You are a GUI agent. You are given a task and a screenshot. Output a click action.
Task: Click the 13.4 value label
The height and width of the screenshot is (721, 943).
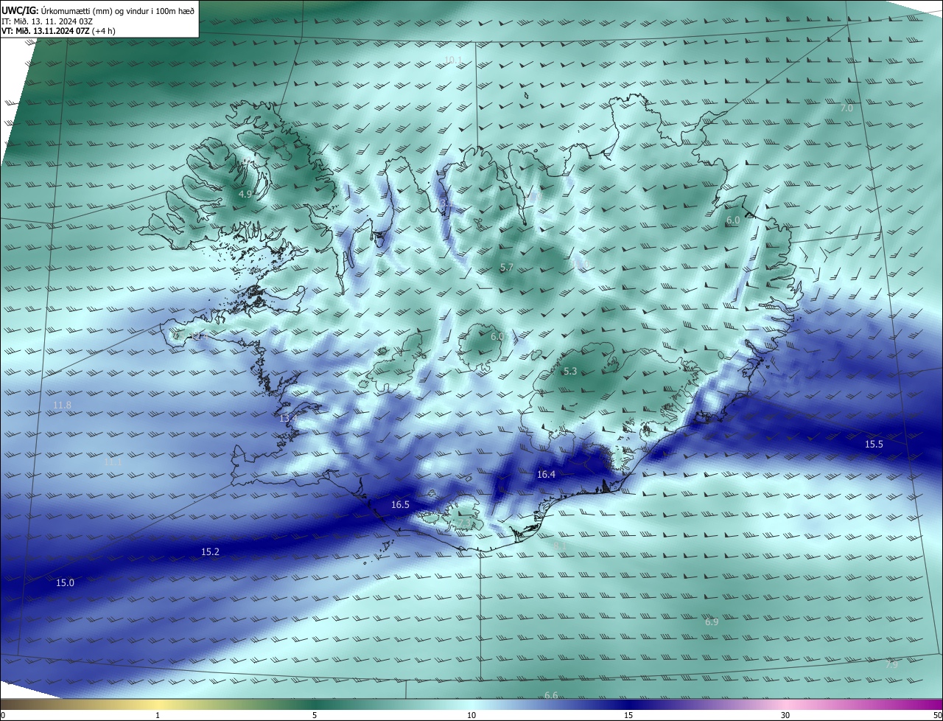pos(289,419)
